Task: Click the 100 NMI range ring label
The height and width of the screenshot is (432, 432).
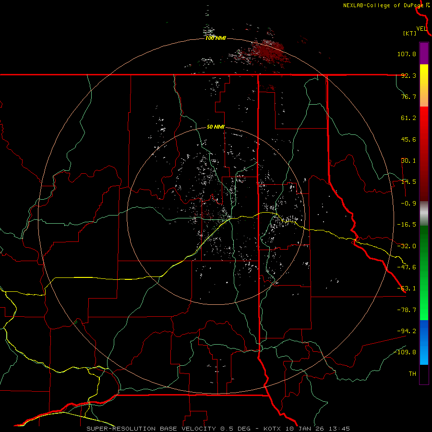Action: (x=216, y=38)
